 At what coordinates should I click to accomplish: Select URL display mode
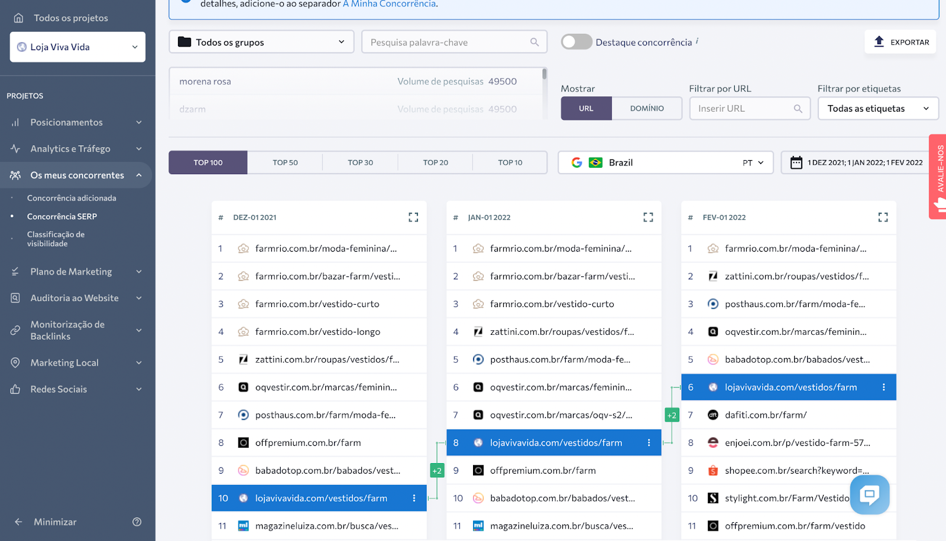pos(586,109)
